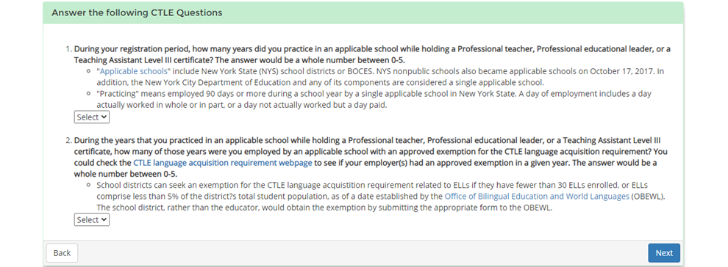
Task: Proceed with the blue Next button
Action: (664, 253)
